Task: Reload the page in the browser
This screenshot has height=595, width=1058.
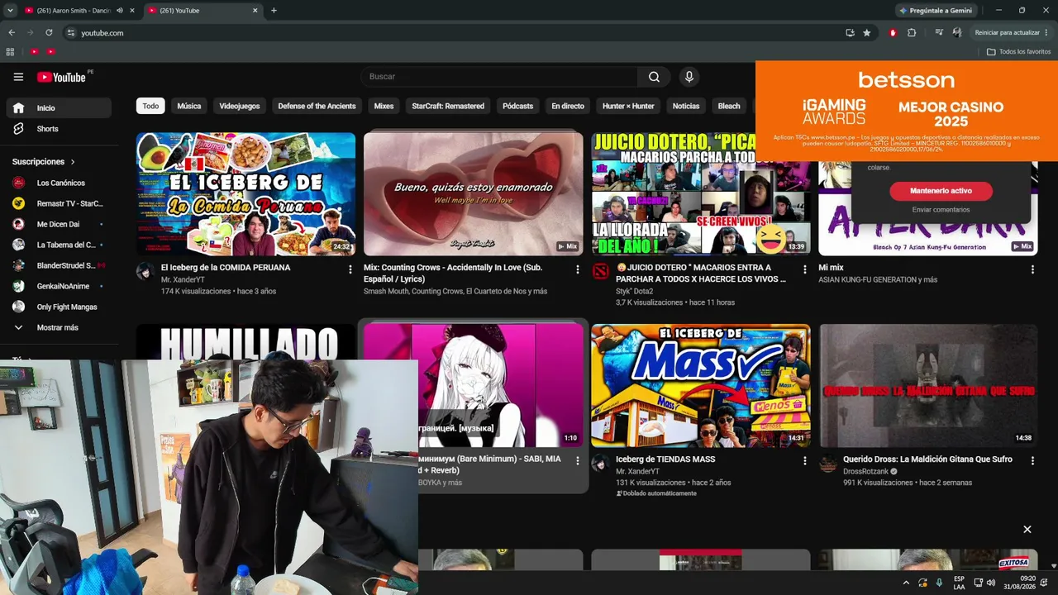Action: tap(49, 33)
